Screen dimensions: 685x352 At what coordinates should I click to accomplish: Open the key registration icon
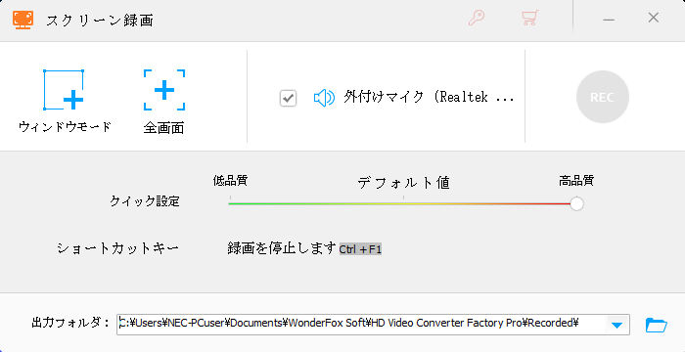click(x=477, y=18)
